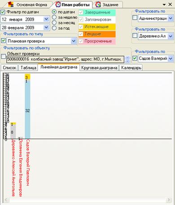Switch to Список view tab
The height and width of the screenshot is (205, 175).
point(9,68)
